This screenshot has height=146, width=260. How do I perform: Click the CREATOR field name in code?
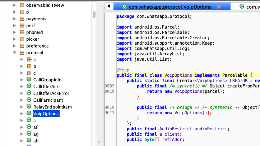238,81
